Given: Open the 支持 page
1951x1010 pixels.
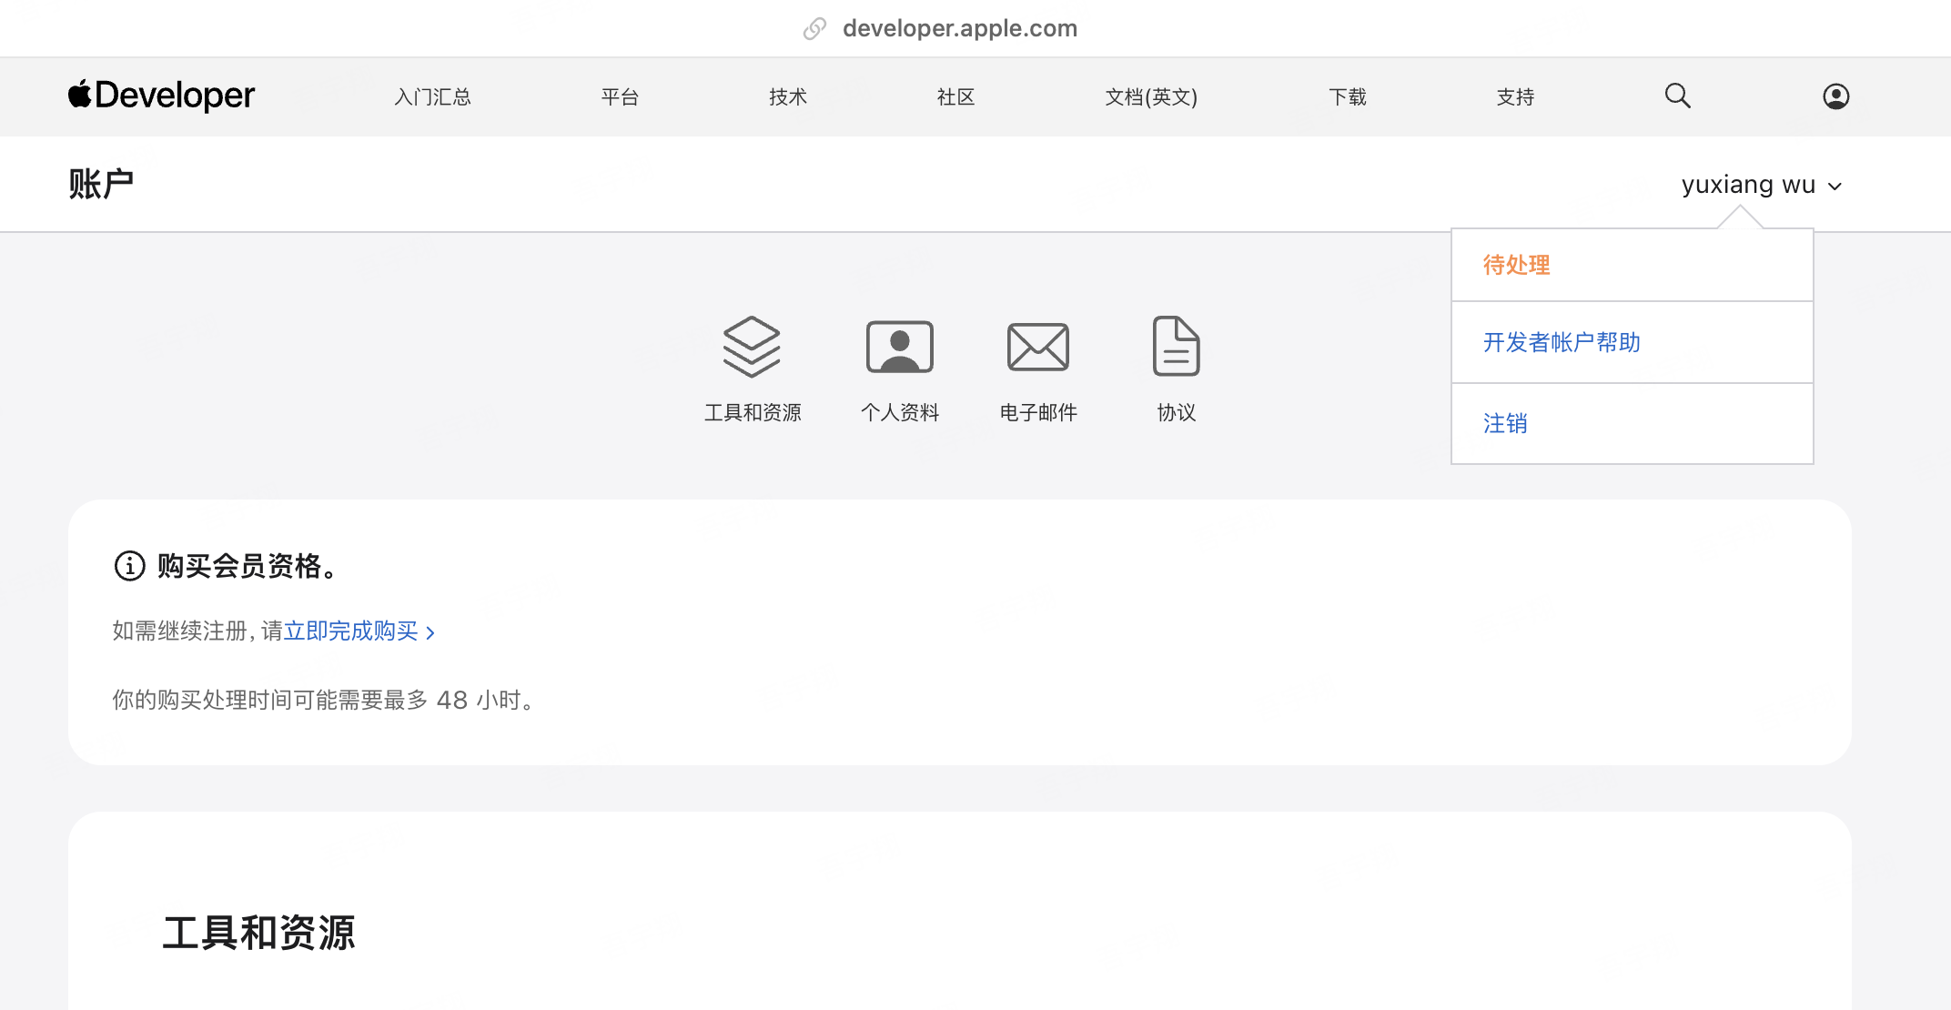Looking at the screenshot, I should click(x=1514, y=96).
